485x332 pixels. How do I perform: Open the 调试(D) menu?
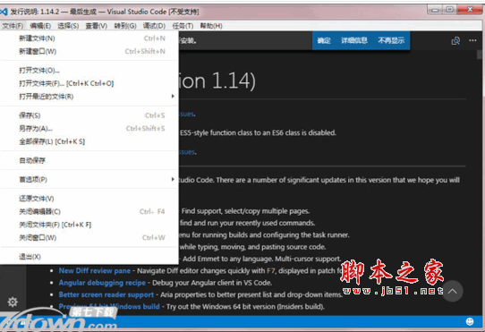click(154, 26)
